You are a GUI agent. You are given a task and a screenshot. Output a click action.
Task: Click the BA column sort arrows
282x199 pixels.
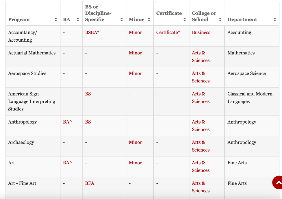(x=78, y=20)
